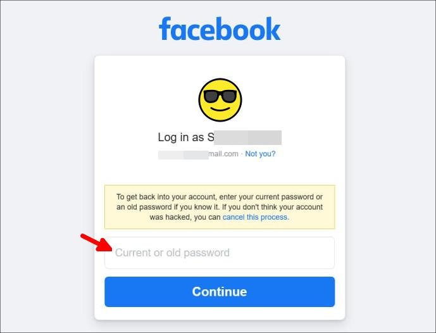Image resolution: width=436 pixels, height=333 pixels.
Task: Click the letter f in facebook wordmark
Action: (165, 28)
